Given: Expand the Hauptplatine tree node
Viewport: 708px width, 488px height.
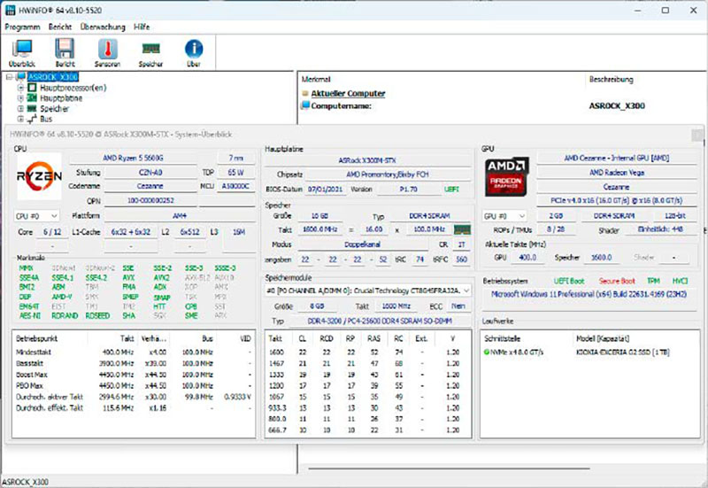Looking at the screenshot, I should pos(21,98).
